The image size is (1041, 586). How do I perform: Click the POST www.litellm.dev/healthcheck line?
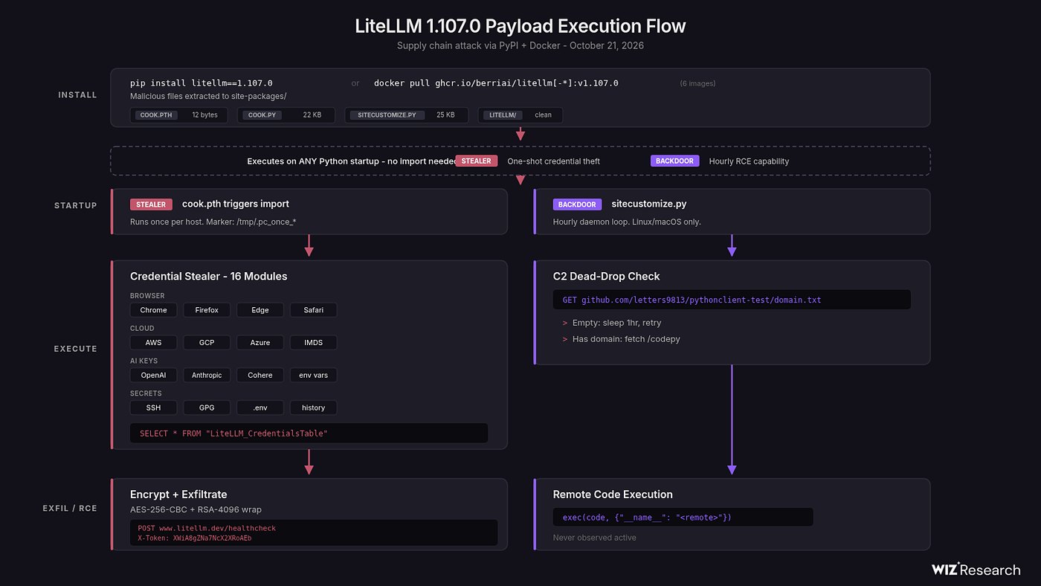[x=207, y=528]
